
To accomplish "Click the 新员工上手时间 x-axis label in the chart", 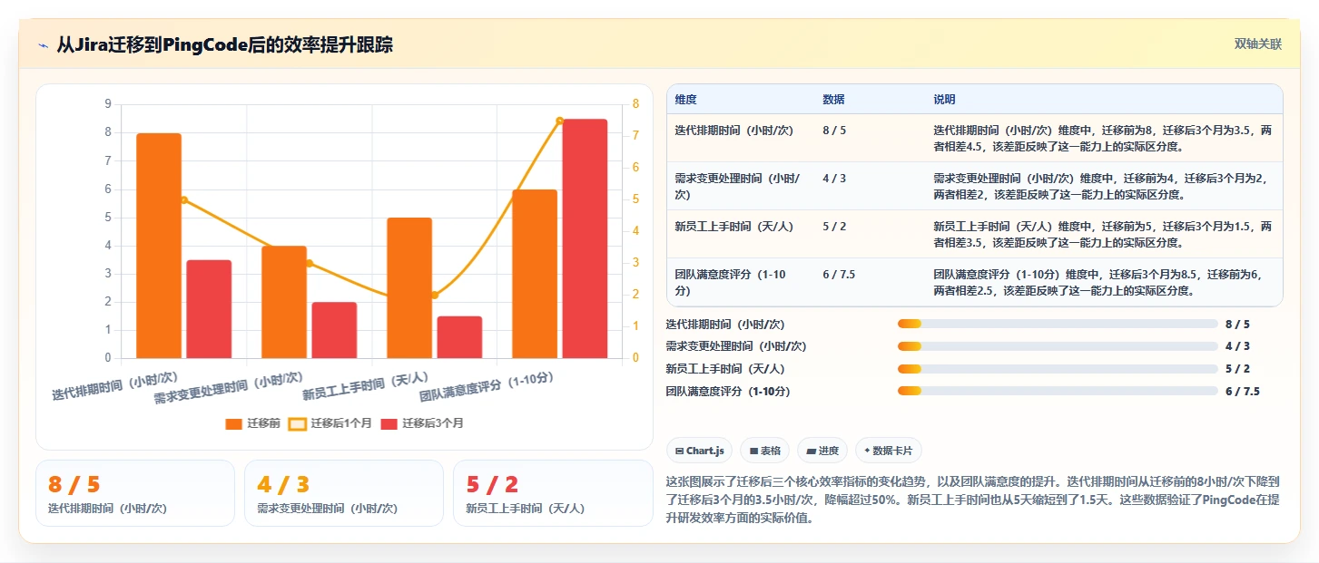I will pos(366,386).
